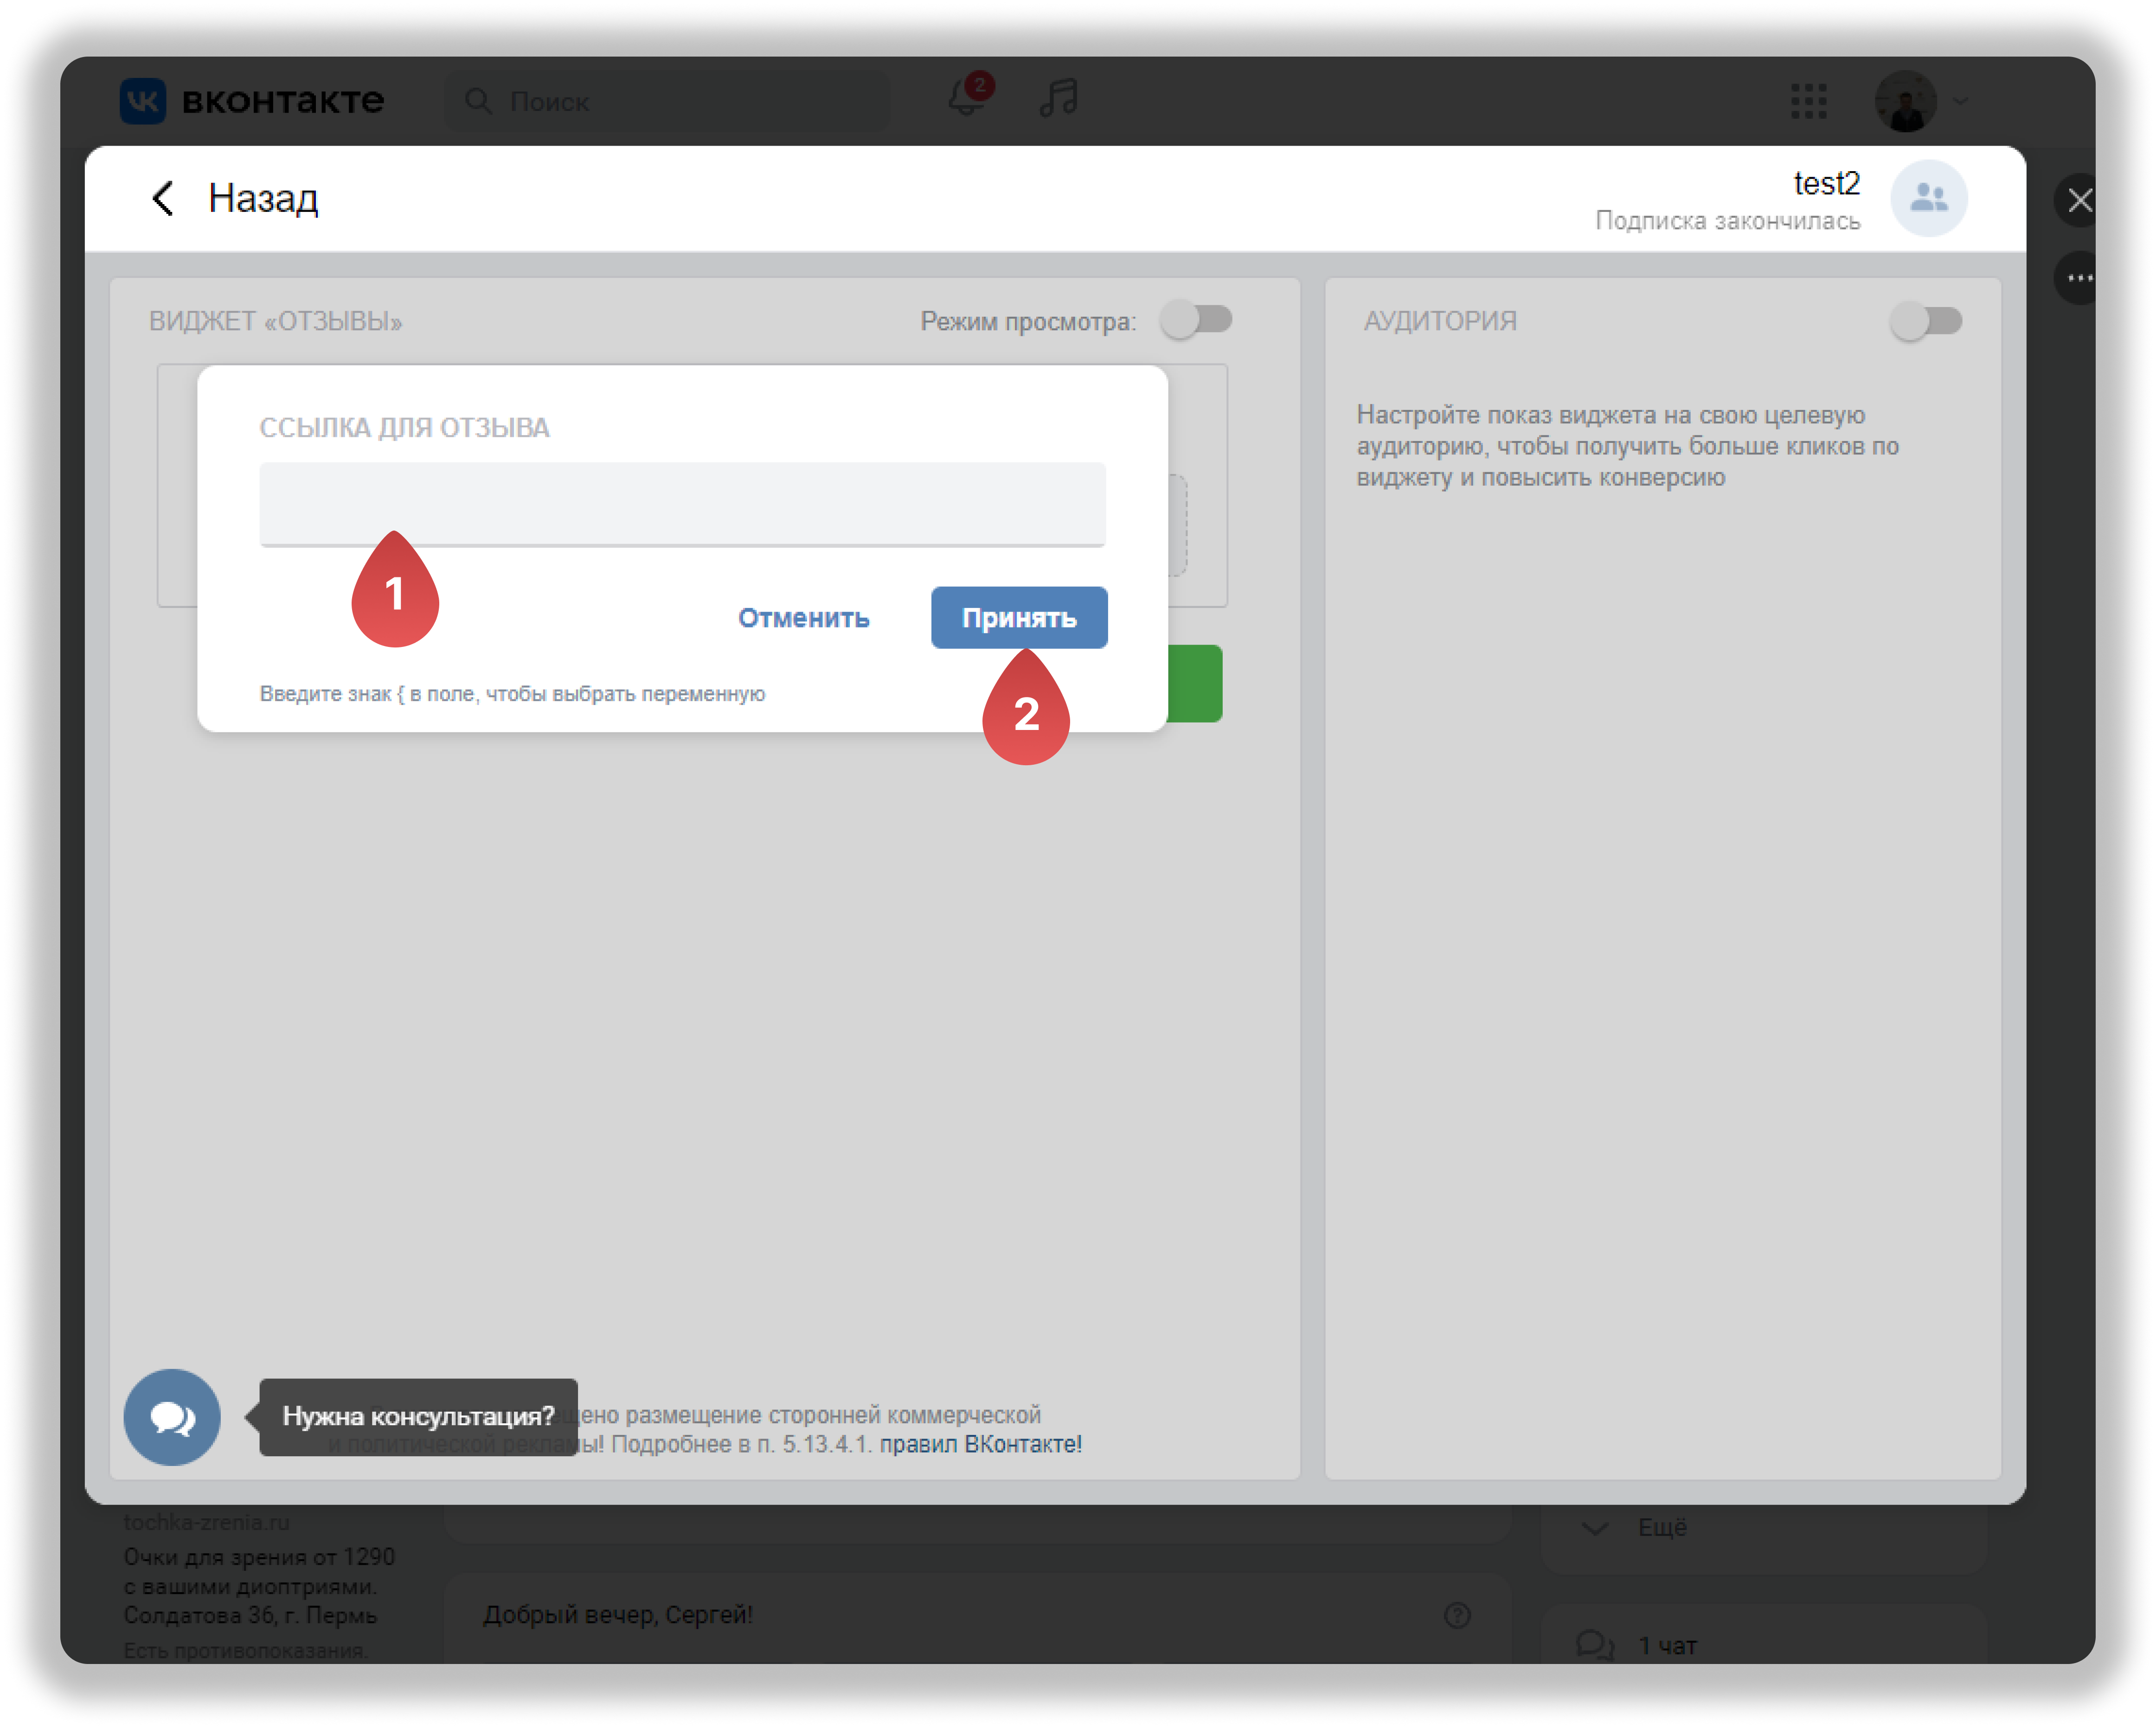Click the VK logo icon

coord(142,101)
